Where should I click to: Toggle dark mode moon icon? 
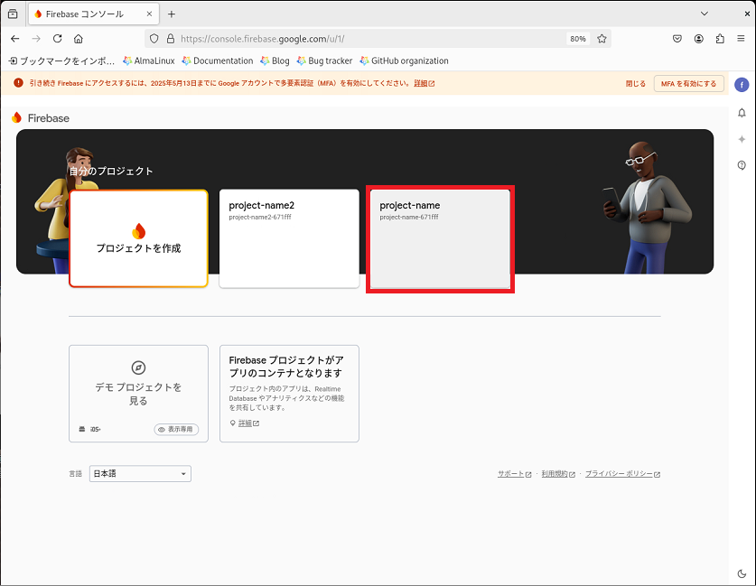click(742, 573)
